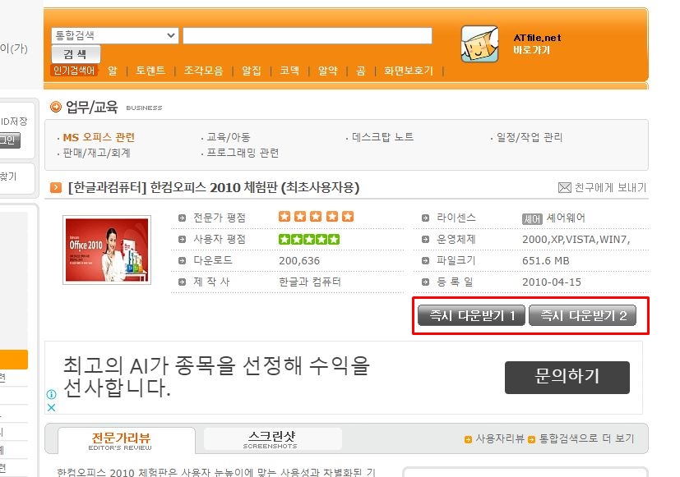
Task: Click 즉시 다운받기 1 button
Action: (x=471, y=315)
